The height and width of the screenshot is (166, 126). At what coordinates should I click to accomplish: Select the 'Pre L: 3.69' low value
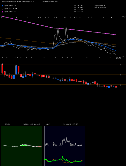(78, 10)
